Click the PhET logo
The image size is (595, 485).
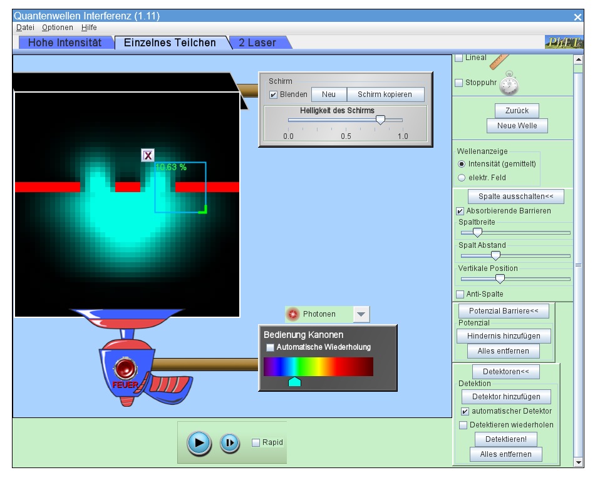point(564,42)
